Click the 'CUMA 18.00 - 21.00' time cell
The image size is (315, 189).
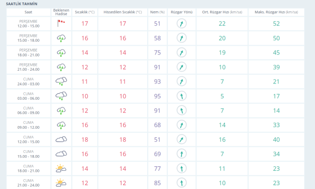tap(29, 168)
